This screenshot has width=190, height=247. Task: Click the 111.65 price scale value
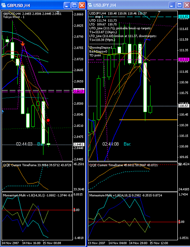pos(184,29)
